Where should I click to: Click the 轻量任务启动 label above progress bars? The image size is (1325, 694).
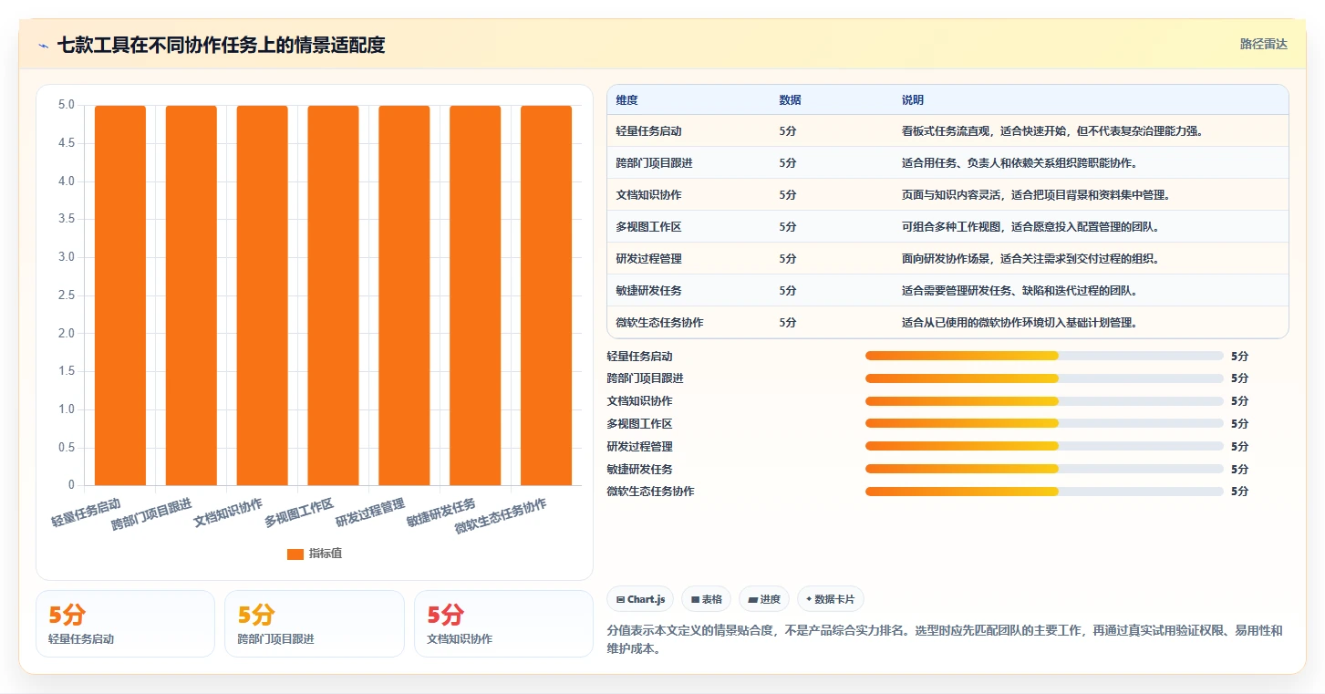tap(639, 357)
